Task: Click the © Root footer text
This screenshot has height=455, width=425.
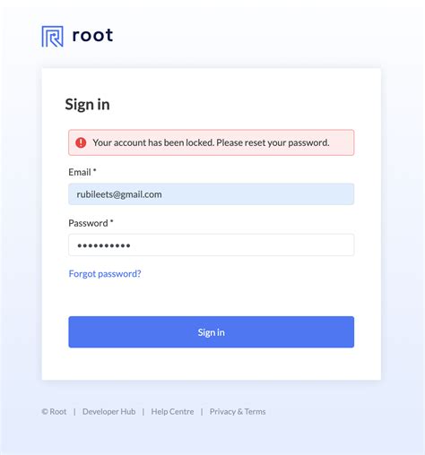Action: (54, 411)
